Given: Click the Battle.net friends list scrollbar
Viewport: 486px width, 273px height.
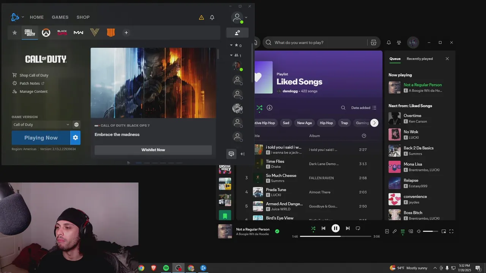Looking at the screenshot, I should click(252, 63).
